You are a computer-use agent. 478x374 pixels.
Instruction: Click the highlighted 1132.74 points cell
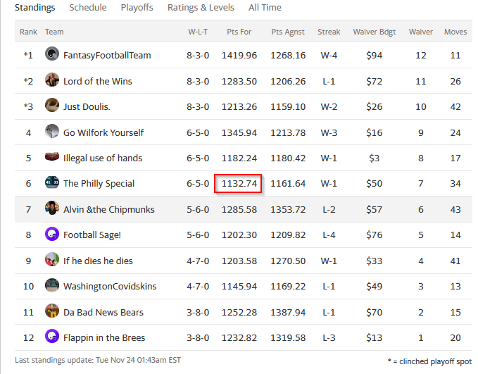[x=239, y=184]
